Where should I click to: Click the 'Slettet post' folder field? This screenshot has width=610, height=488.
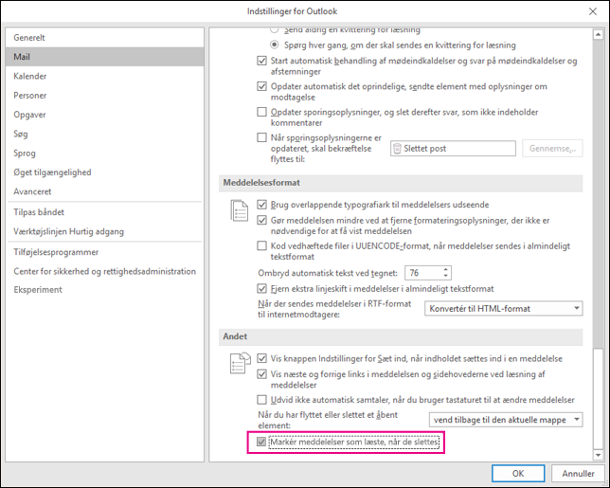tap(453, 148)
